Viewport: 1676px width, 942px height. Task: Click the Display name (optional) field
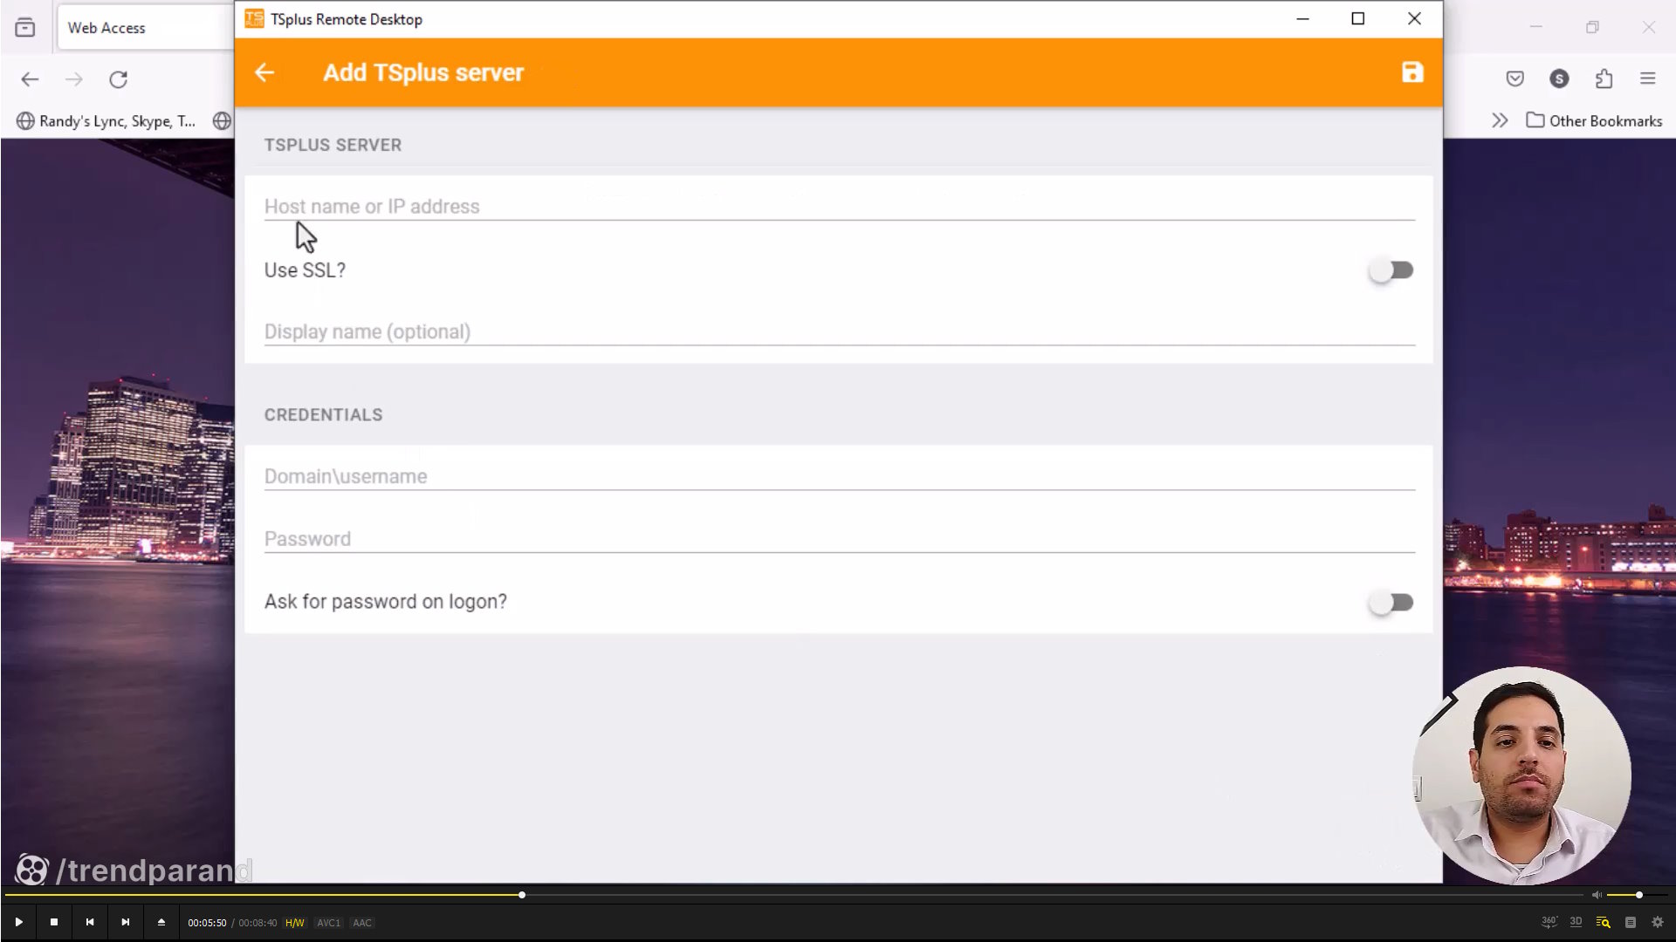[840, 331]
